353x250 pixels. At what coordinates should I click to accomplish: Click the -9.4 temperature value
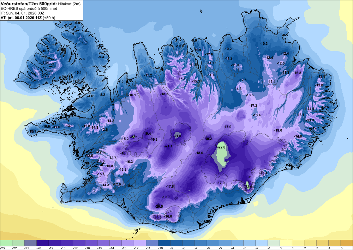click(101, 57)
